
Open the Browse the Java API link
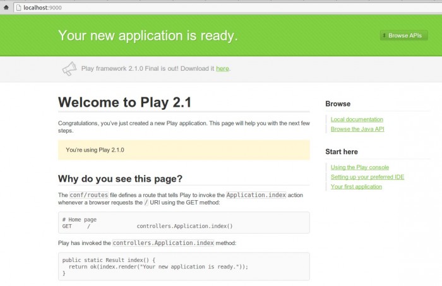click(357, 129)
